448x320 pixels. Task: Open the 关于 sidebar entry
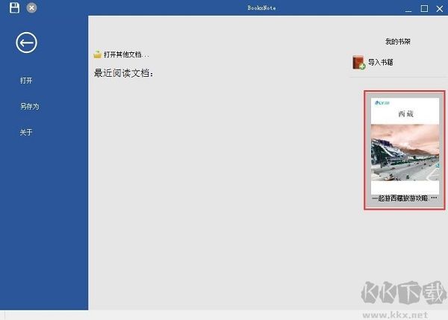[26, 132]
